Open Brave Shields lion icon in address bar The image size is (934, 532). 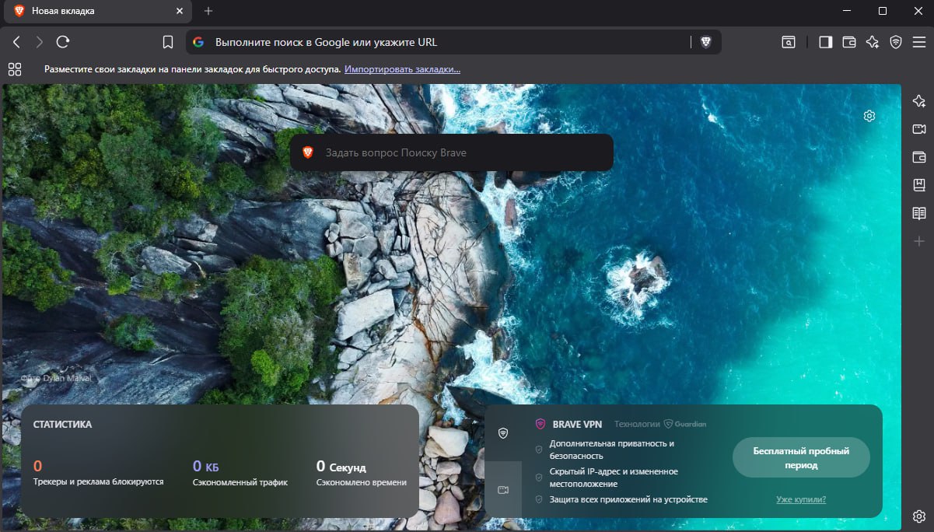click(x=706, y=42)
